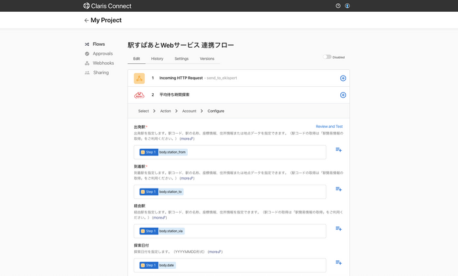This screenshot has width=458, height=276.
Task: Switch to the Versions tab
Action: tap(207, 59)
